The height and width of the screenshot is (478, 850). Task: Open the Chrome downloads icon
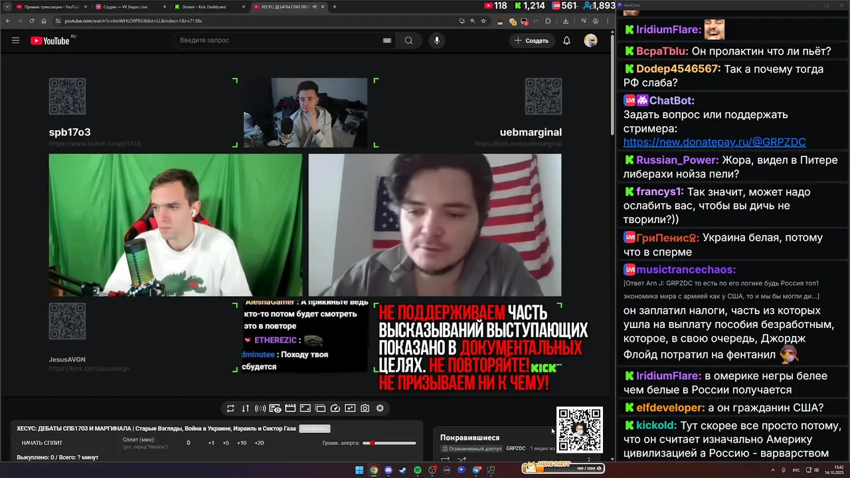(x=565, y=21)
